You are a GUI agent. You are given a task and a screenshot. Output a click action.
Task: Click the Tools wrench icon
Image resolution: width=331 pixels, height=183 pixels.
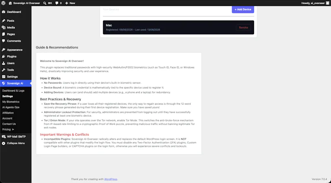[4, 70]
